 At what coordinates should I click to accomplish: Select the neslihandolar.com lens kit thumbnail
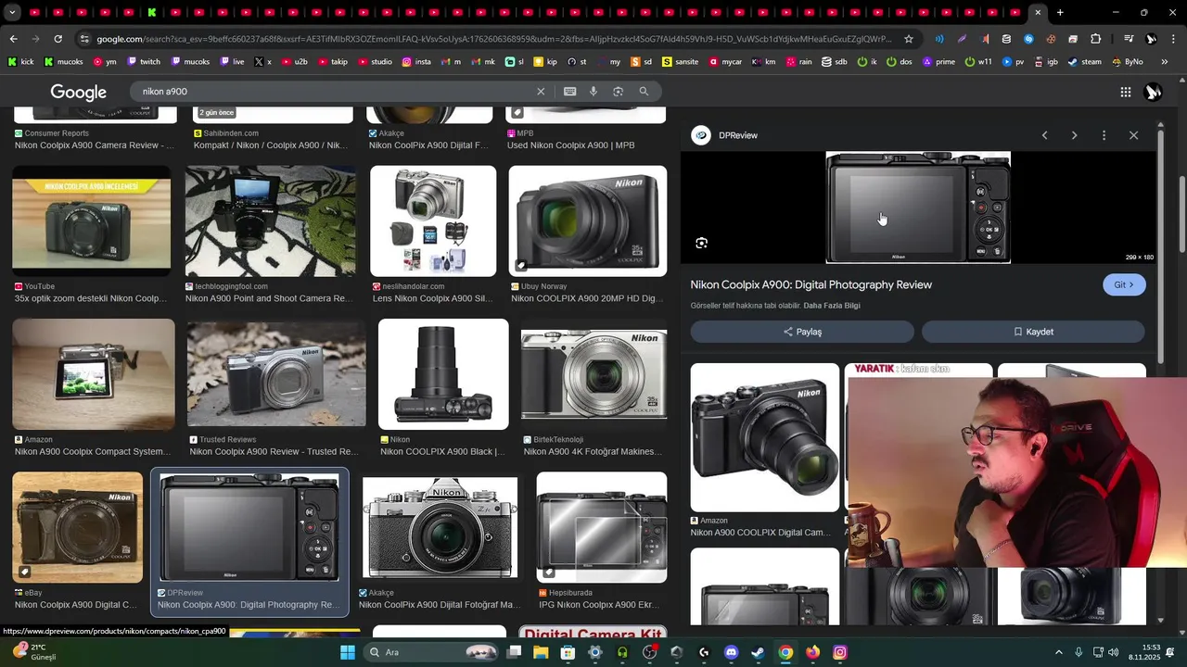coord(433,221)
